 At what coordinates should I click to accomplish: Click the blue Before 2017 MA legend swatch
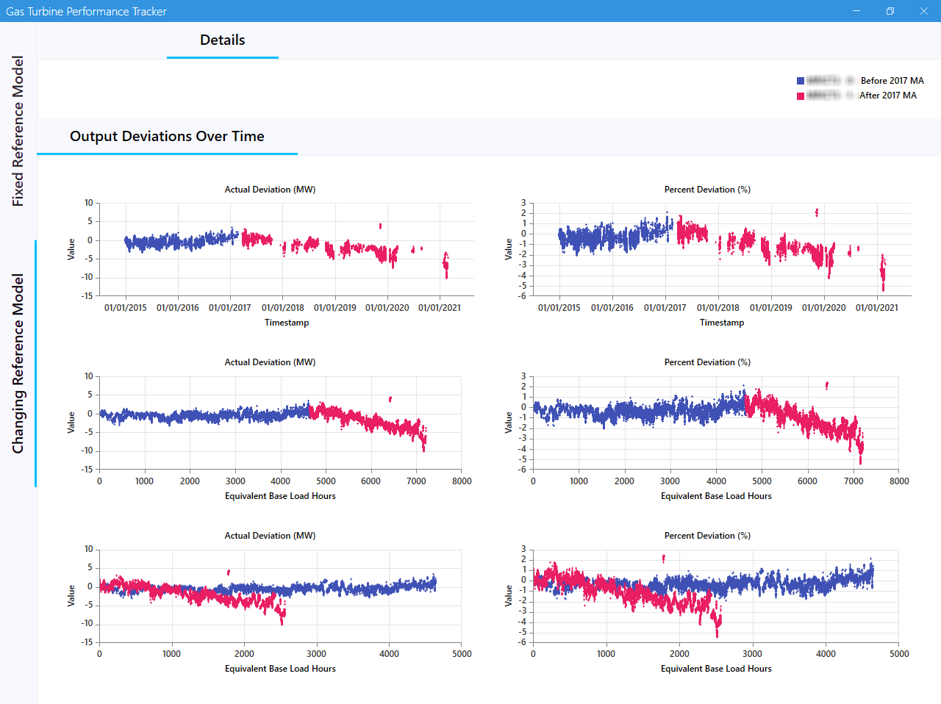801,81
